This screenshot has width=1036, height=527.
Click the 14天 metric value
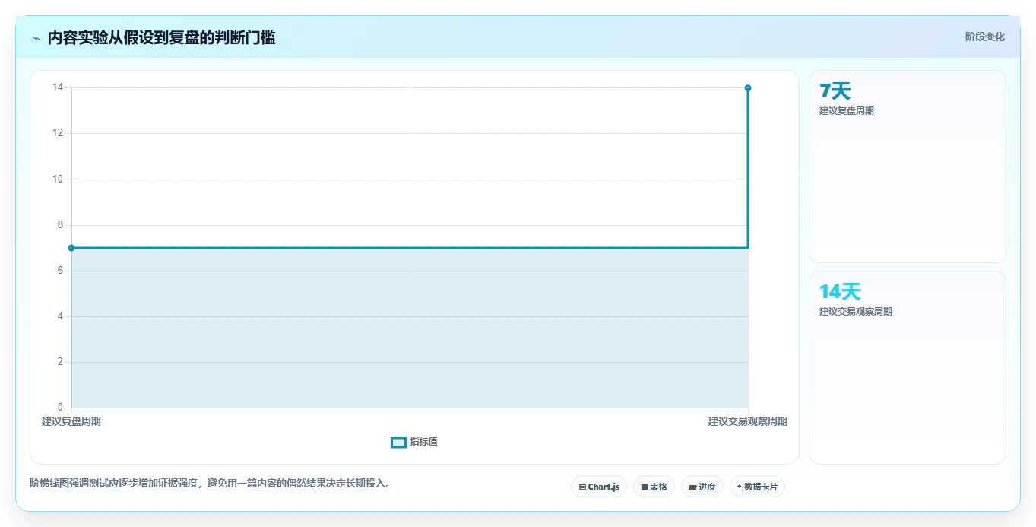coord(840,292)
